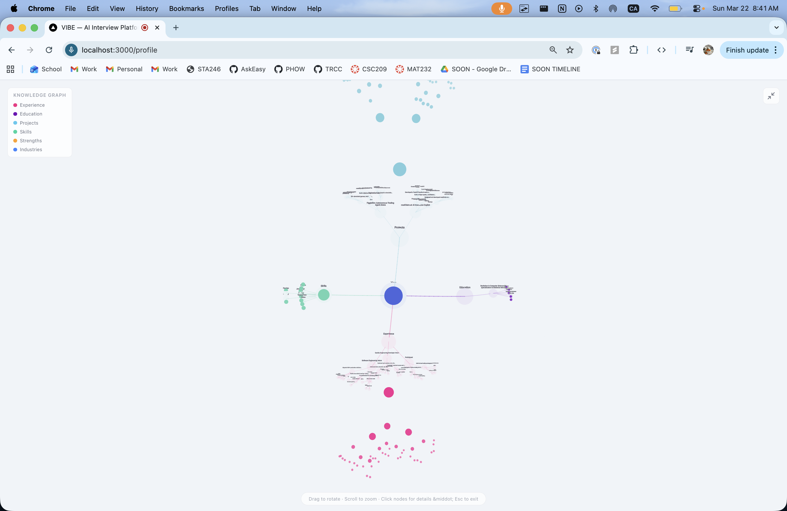Bookmark this page with star icon
Screen dimensions: 787x511
pos(570,50)
